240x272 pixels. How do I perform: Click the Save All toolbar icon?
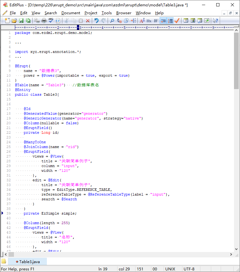click(28, 21)
